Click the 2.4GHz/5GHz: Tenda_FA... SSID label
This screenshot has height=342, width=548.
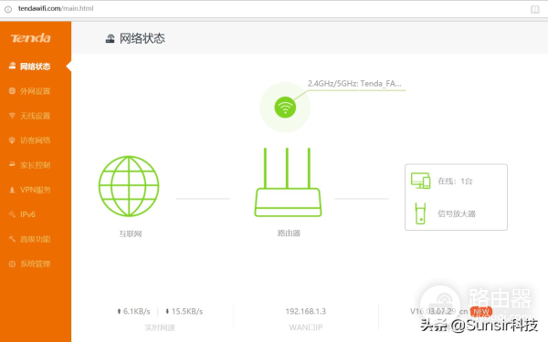354,84
